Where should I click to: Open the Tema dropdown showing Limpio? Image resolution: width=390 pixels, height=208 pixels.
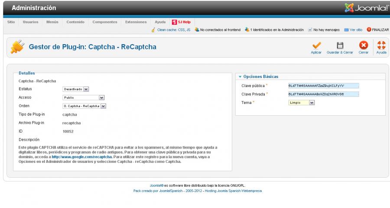302,103
